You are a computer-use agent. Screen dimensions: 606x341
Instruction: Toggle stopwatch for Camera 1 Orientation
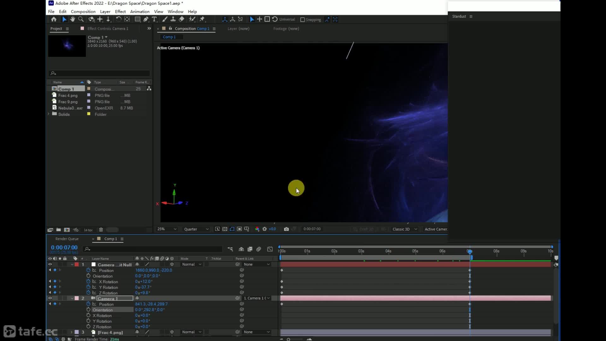(x=88, y=310)
